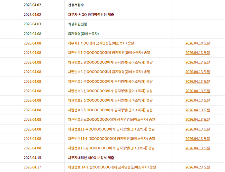
Task: Open 도달 link in 채권번호6 신 row
Action: (198, 91)
